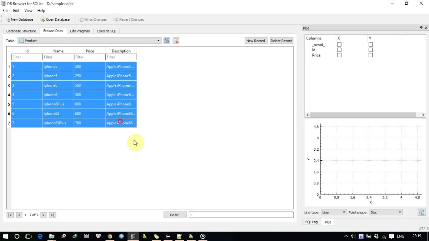This screenshot has width=429, height=241.
Task: Switch to the SQL Log tab
Action: click(x=311, y=222)
